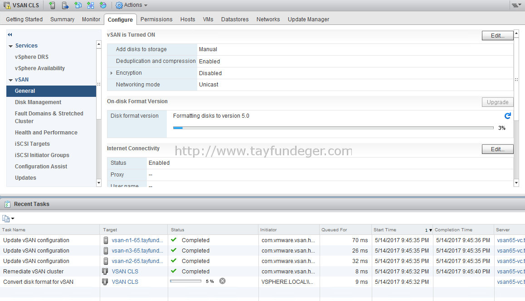Click the VSAN CLS cluster warning icon

[x=7, y=5]
